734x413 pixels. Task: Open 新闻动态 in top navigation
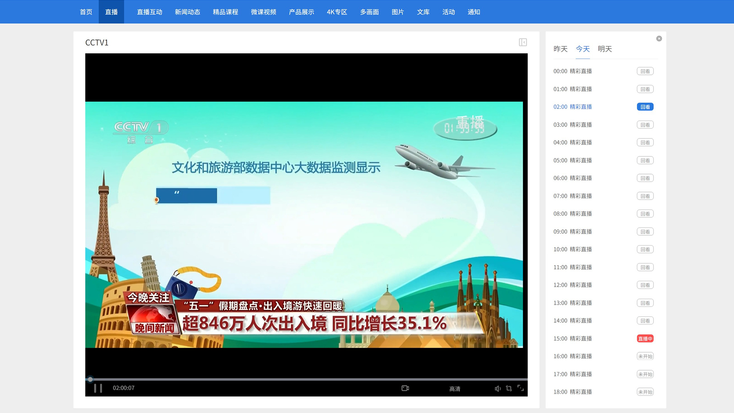tap(188, 12)
